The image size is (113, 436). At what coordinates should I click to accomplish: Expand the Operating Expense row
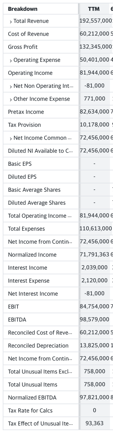pos(11,60)
